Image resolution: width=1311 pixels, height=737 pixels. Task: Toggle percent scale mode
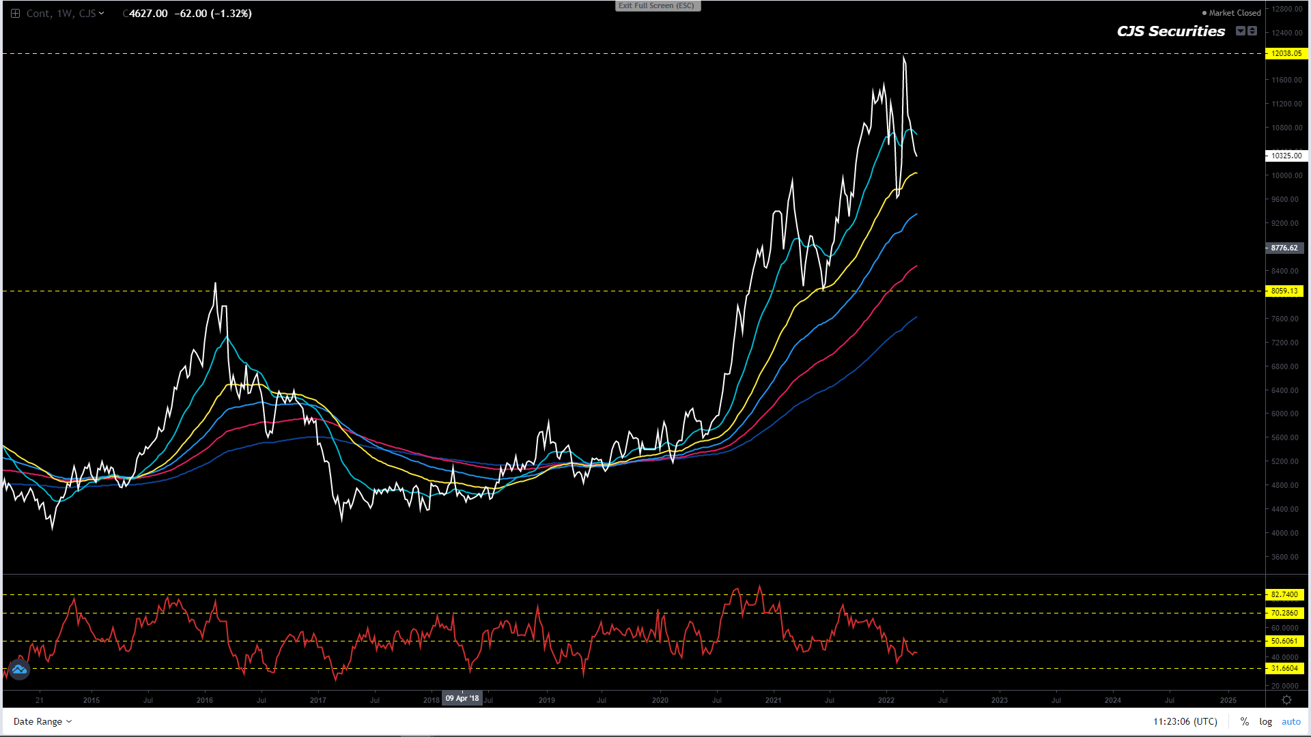pos(1245,721)
